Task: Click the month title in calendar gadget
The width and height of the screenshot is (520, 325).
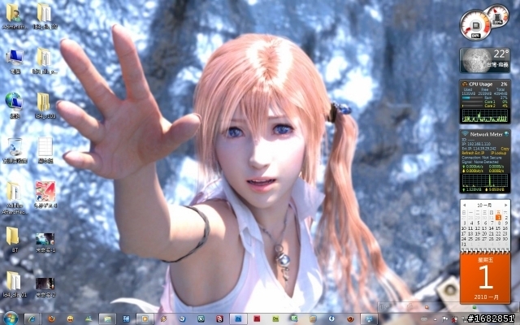Action: pos(484,206)
